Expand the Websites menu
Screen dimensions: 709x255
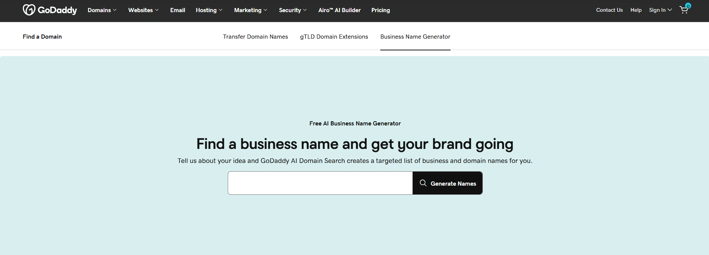tap(143, 10)
